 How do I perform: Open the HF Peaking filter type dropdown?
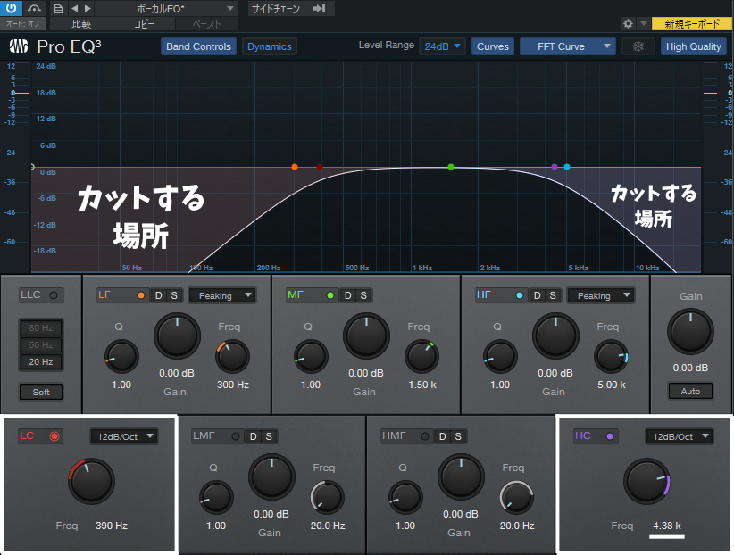tap(601, 295)
